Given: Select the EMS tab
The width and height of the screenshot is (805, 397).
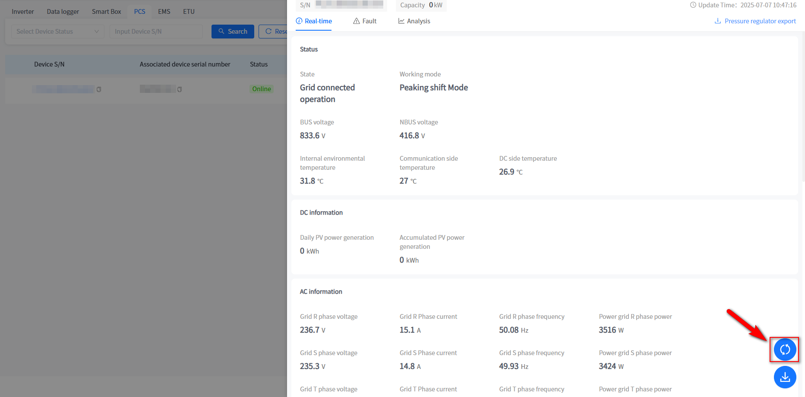Looking at the screenshot, I should coord(164,12).
